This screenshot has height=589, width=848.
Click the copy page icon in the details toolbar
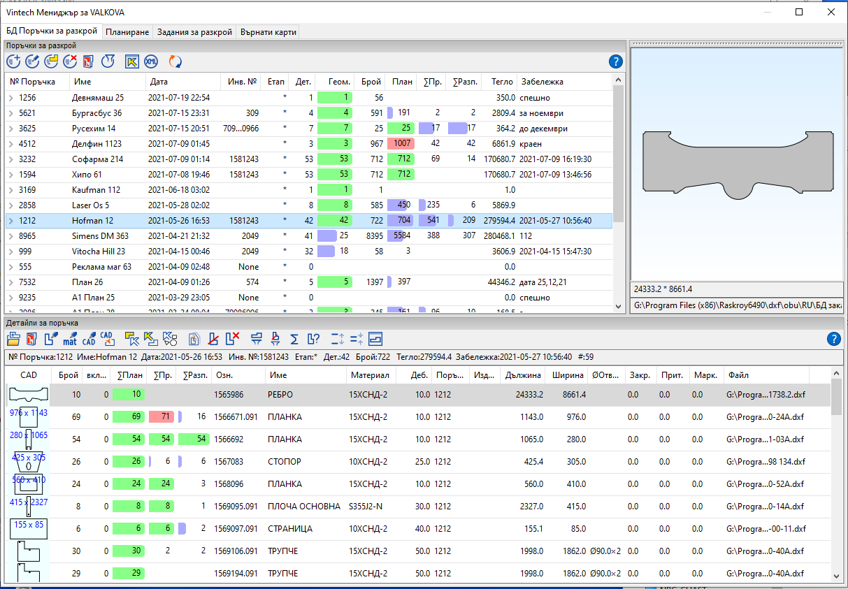[x=195, y=340]
